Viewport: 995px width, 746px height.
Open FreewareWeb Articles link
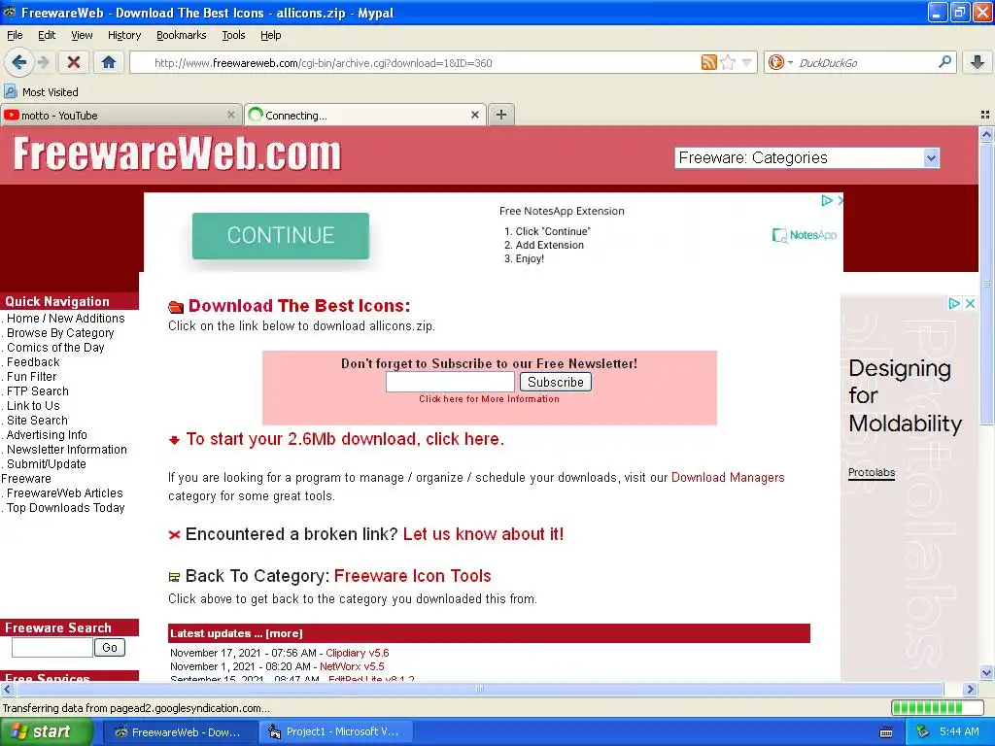(65, 493)
